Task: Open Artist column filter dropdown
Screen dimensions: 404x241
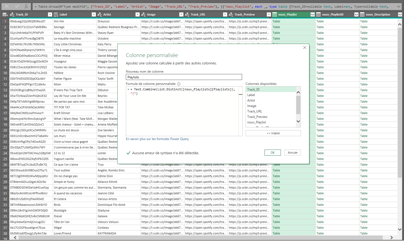Action: (x=137, y=14)
